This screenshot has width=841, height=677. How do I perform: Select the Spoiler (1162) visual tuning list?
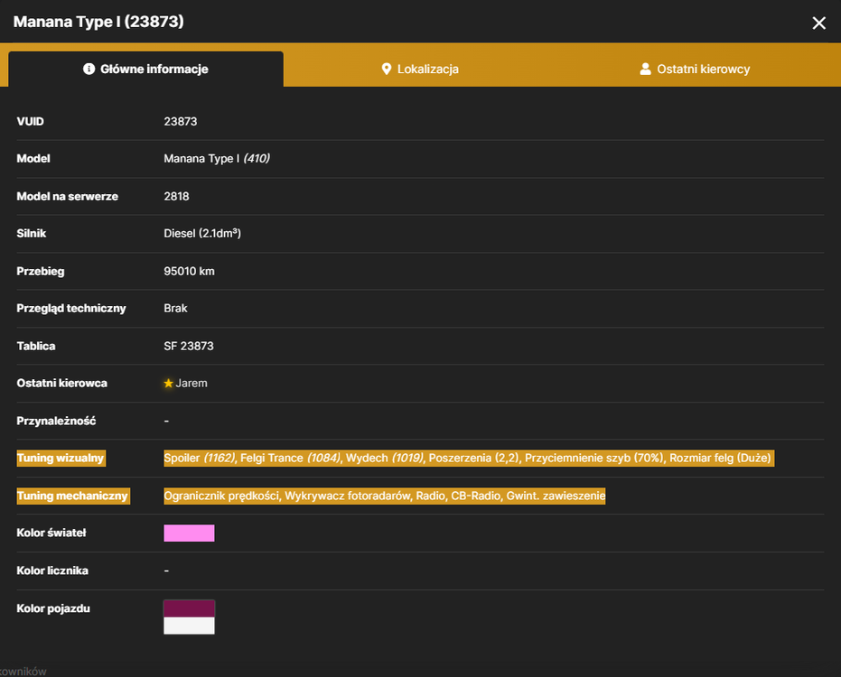tap(469, 459)
